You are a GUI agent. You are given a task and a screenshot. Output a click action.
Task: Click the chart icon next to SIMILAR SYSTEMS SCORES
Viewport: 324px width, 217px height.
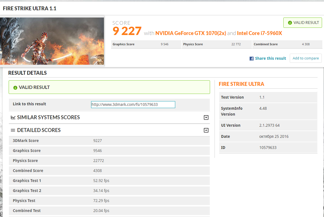13,118
